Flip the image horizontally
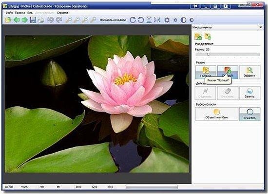Viewport: 268px width, 194px height. 157,20
